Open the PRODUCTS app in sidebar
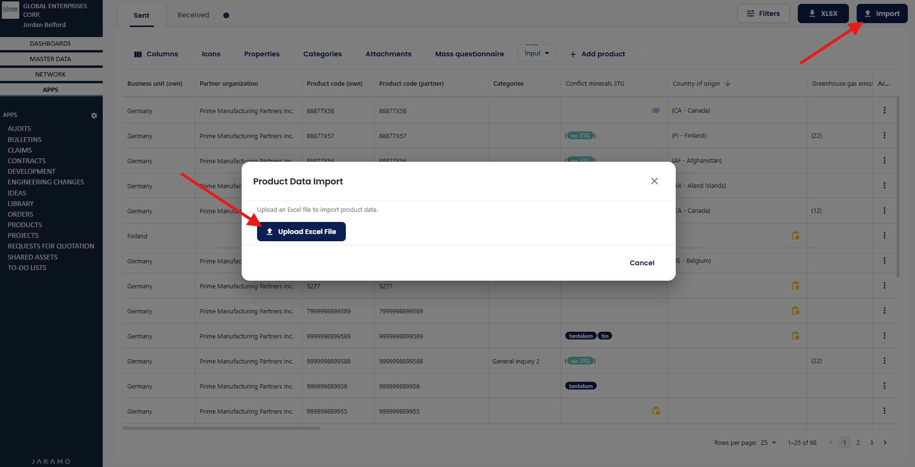This screenshot has height=467, width=915. (x=25, y=225)
